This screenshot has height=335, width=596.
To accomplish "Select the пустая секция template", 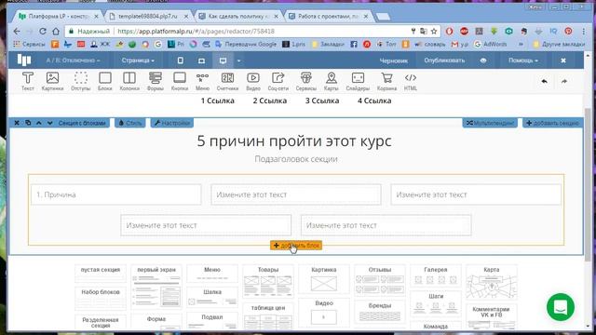I will coord(101,274).
